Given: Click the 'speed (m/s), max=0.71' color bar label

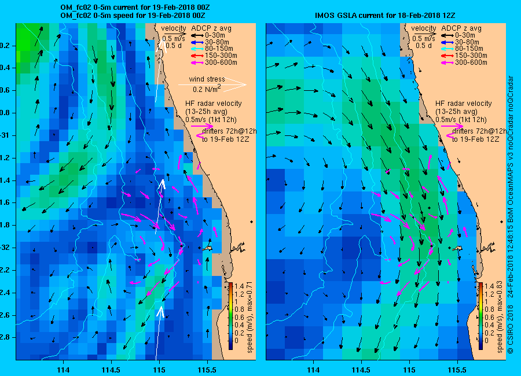Looking at the screenshot, I should coord(250,316).
